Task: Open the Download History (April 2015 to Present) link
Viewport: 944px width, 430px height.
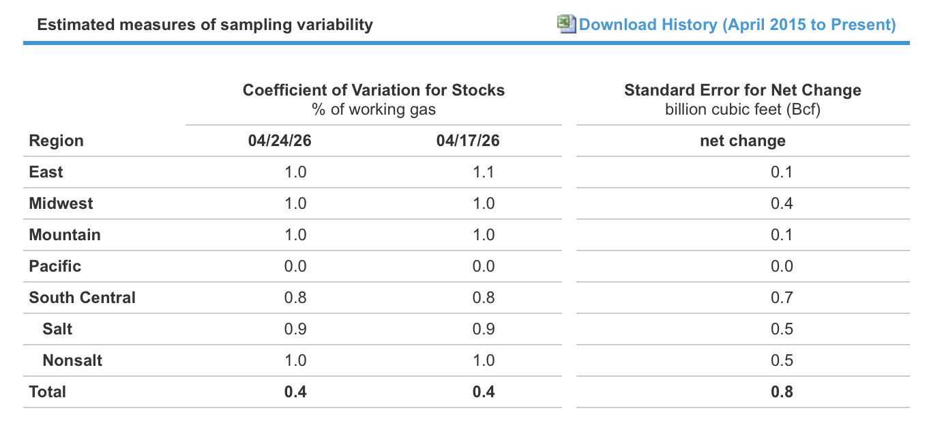Action: coord(737,25)
